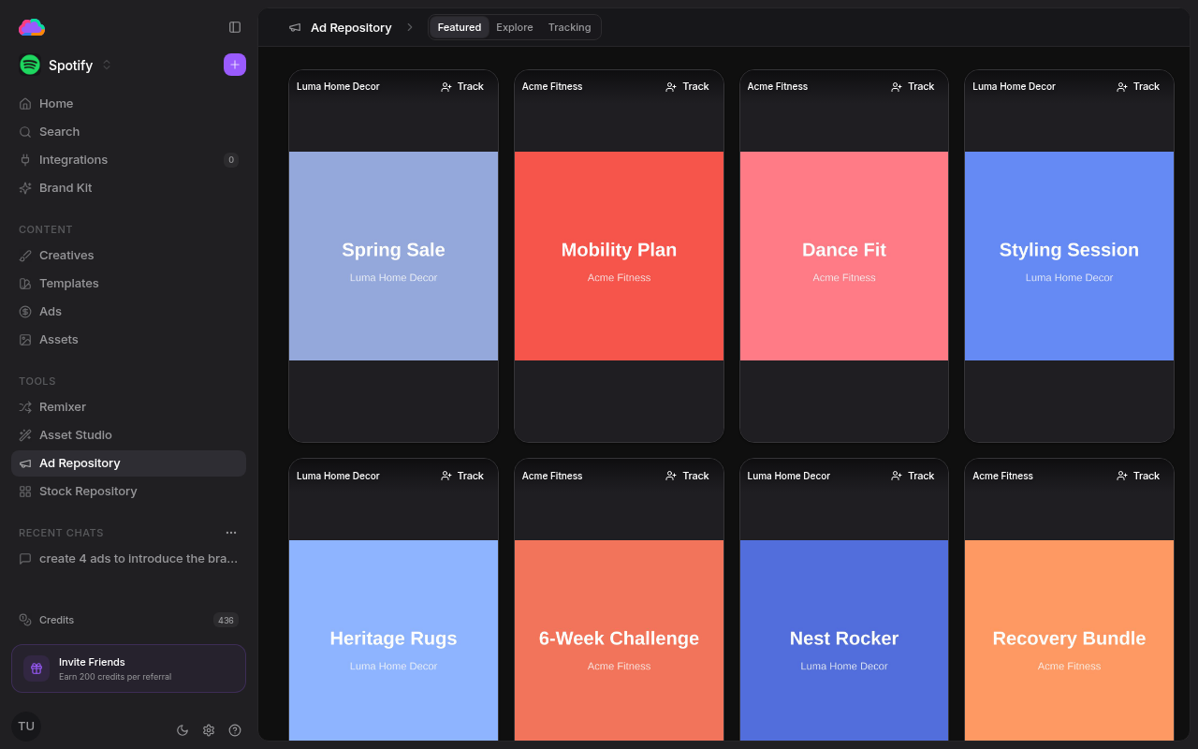
Task: Click the Remixer shuffle icon
Action: tap(25, 406)
